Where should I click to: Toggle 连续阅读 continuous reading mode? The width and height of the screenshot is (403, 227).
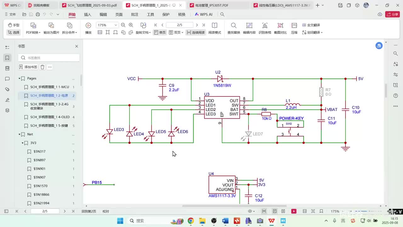point(196,32)
